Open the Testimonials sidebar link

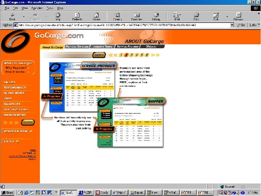pos(14,88)
